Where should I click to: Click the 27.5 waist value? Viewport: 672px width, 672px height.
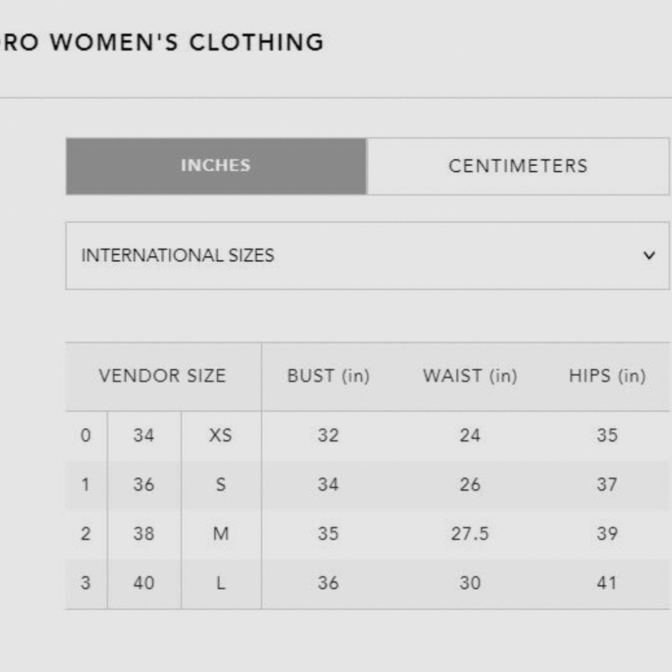pos(470,534)
